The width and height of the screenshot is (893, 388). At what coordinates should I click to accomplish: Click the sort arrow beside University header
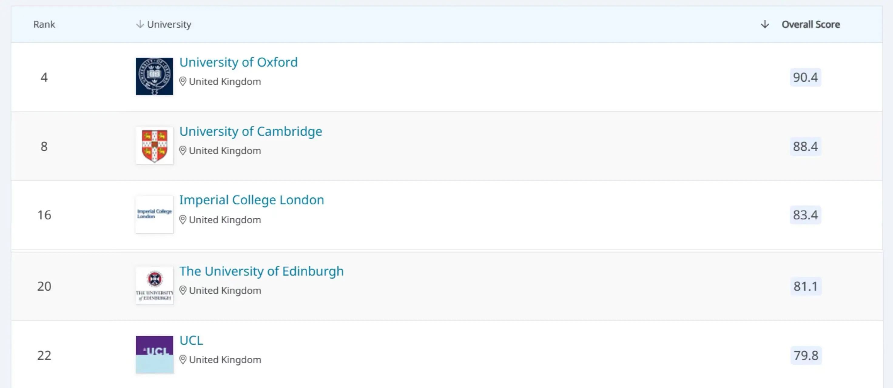click(140, 24)
